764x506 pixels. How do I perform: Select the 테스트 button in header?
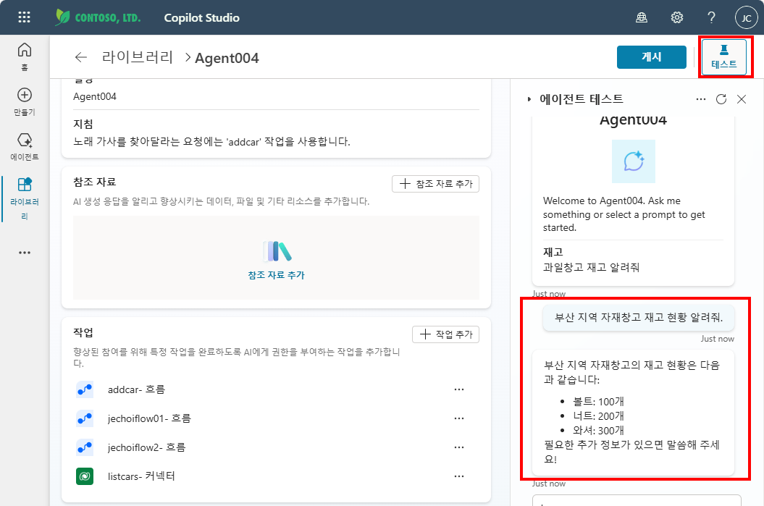[x=724, y=57]
